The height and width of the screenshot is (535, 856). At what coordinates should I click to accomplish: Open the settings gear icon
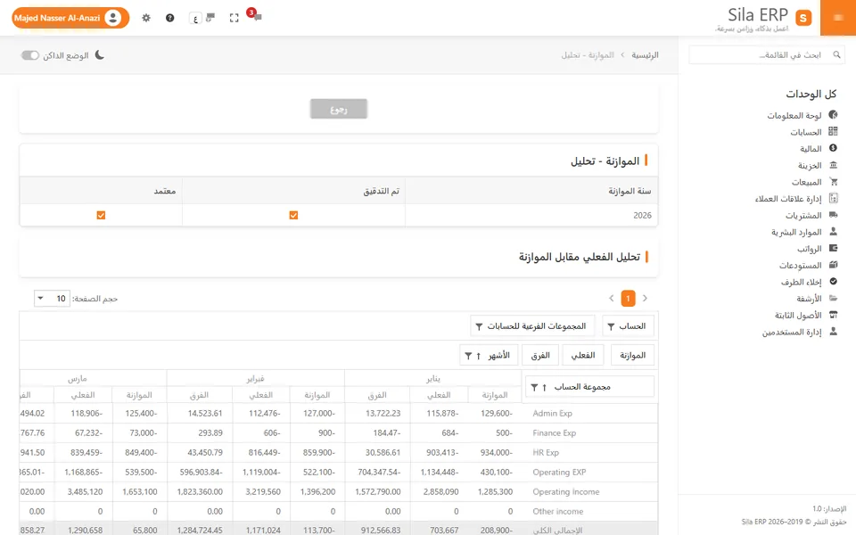click(145, 18)
